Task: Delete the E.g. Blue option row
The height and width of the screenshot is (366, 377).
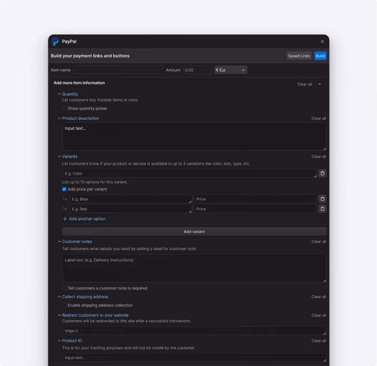Action: [x=322, y=199]
